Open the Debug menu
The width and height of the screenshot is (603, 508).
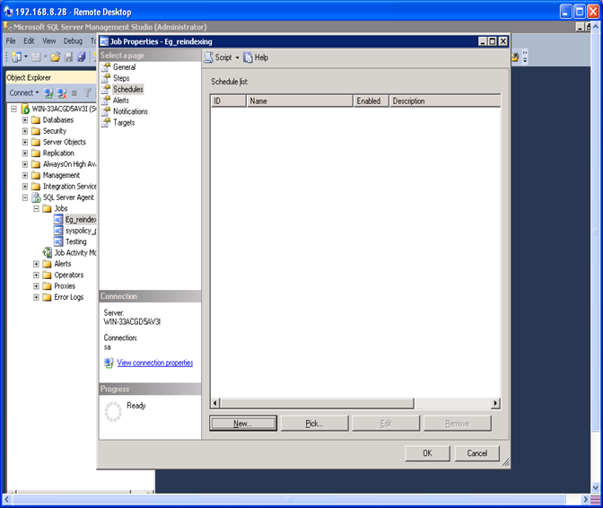point(73,41)
